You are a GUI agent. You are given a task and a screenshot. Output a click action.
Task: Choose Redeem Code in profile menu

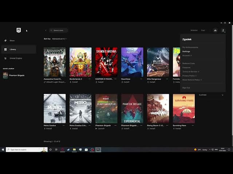189,63
